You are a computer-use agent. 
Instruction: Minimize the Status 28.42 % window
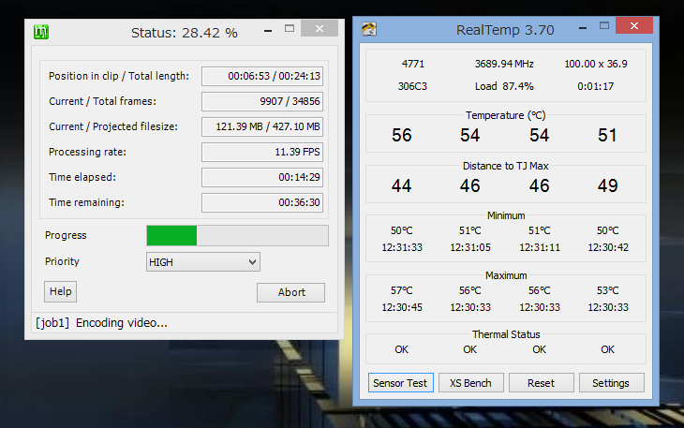coord(268,30)
